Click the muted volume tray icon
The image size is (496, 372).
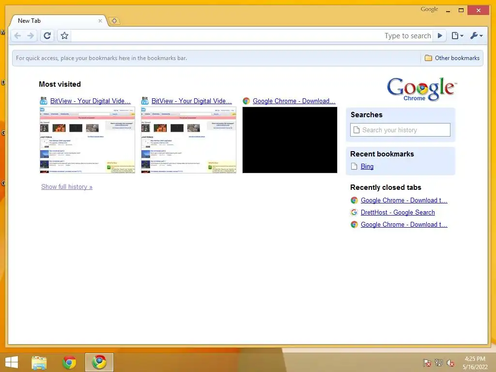[x=450, y=363]
